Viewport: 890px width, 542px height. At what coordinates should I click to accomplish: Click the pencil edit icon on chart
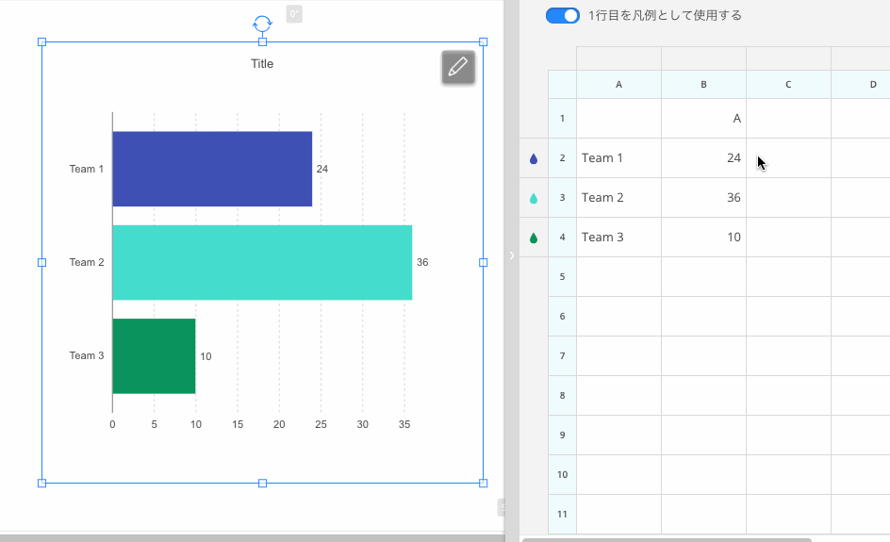(458, 68)
